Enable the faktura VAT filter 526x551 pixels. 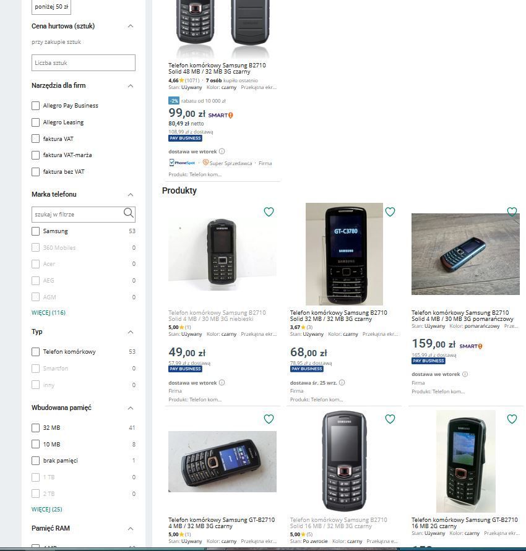(x=35, y=139)
